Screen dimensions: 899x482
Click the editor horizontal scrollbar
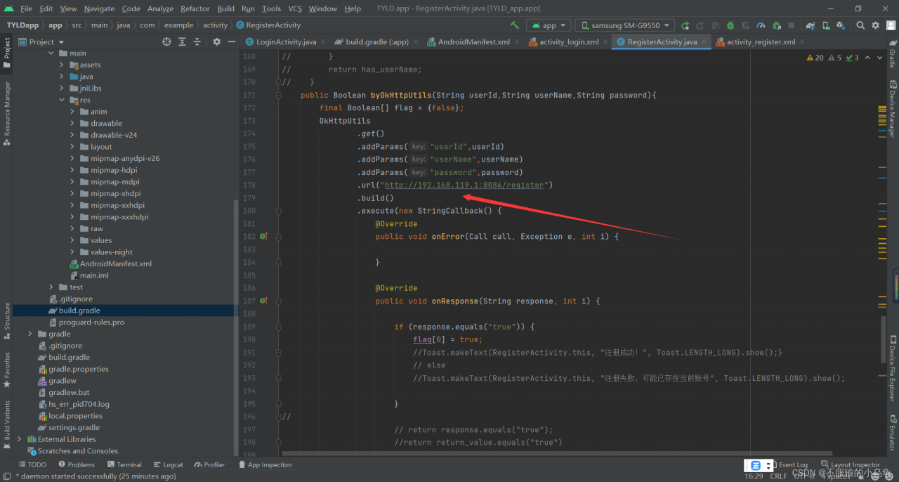(x=557, y=454)
